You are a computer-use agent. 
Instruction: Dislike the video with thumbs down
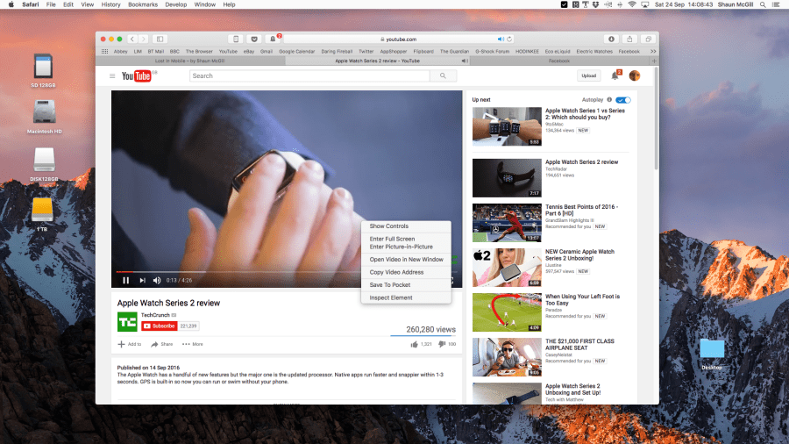tap(441, 344)
